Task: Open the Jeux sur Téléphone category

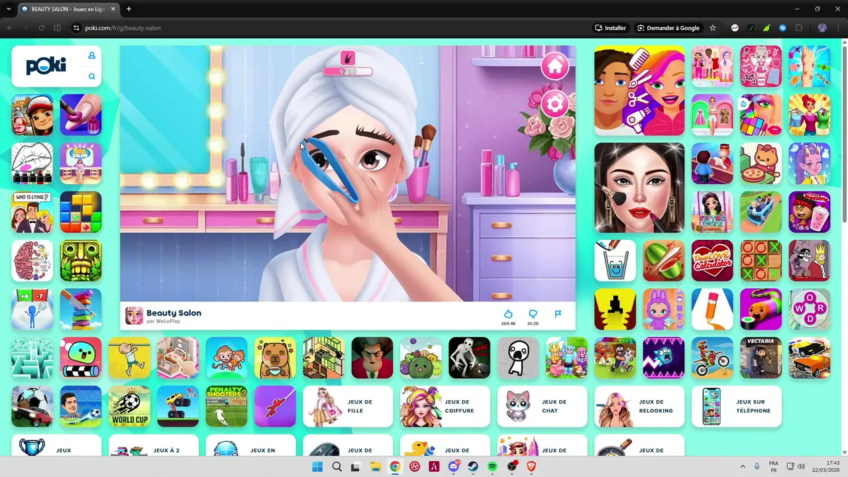Action: 737,406
